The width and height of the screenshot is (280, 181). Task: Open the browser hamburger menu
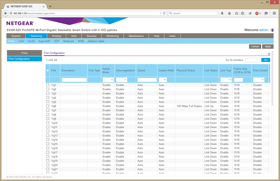pyautogui.click(x=274, y=13)
